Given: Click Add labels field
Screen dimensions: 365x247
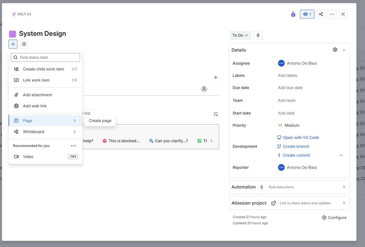Looking at the screenshot, I should coord(287,75).
